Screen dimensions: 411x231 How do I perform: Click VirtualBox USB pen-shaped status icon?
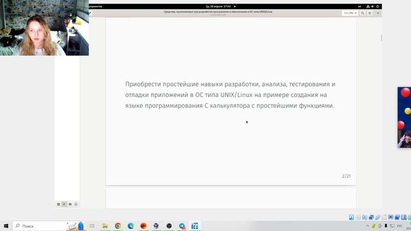tap(378, 218)
